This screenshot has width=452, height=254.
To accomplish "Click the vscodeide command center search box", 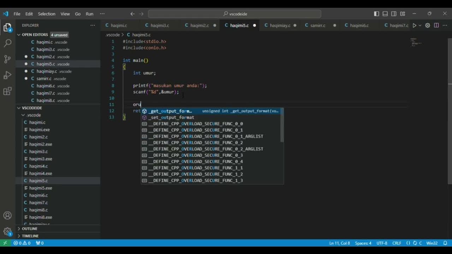I will click(234, 14).
